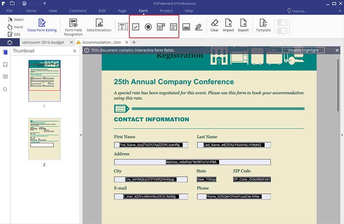Click the Clear form eraser icon

pyautogui.click(x=215, y=25)
